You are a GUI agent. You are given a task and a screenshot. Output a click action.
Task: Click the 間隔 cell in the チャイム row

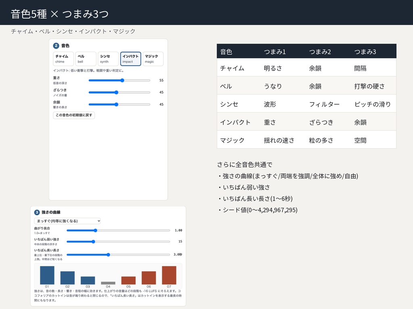(x=360, y=68)
